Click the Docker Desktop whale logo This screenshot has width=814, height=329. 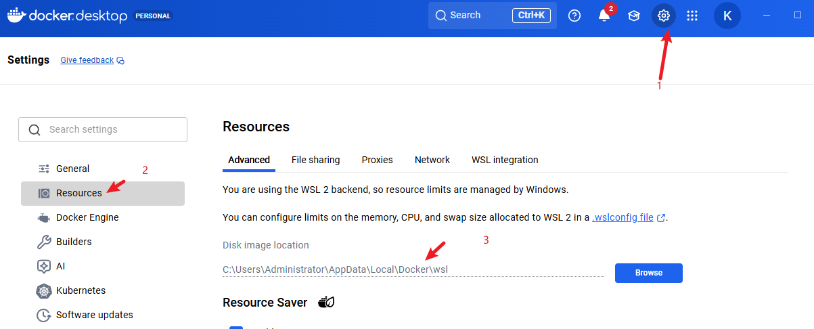tap(16, 15)
